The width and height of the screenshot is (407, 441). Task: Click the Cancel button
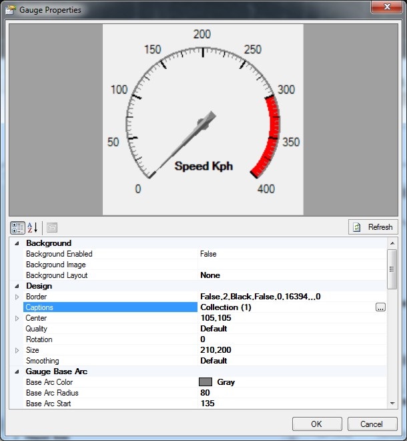[x=372, y=424]
